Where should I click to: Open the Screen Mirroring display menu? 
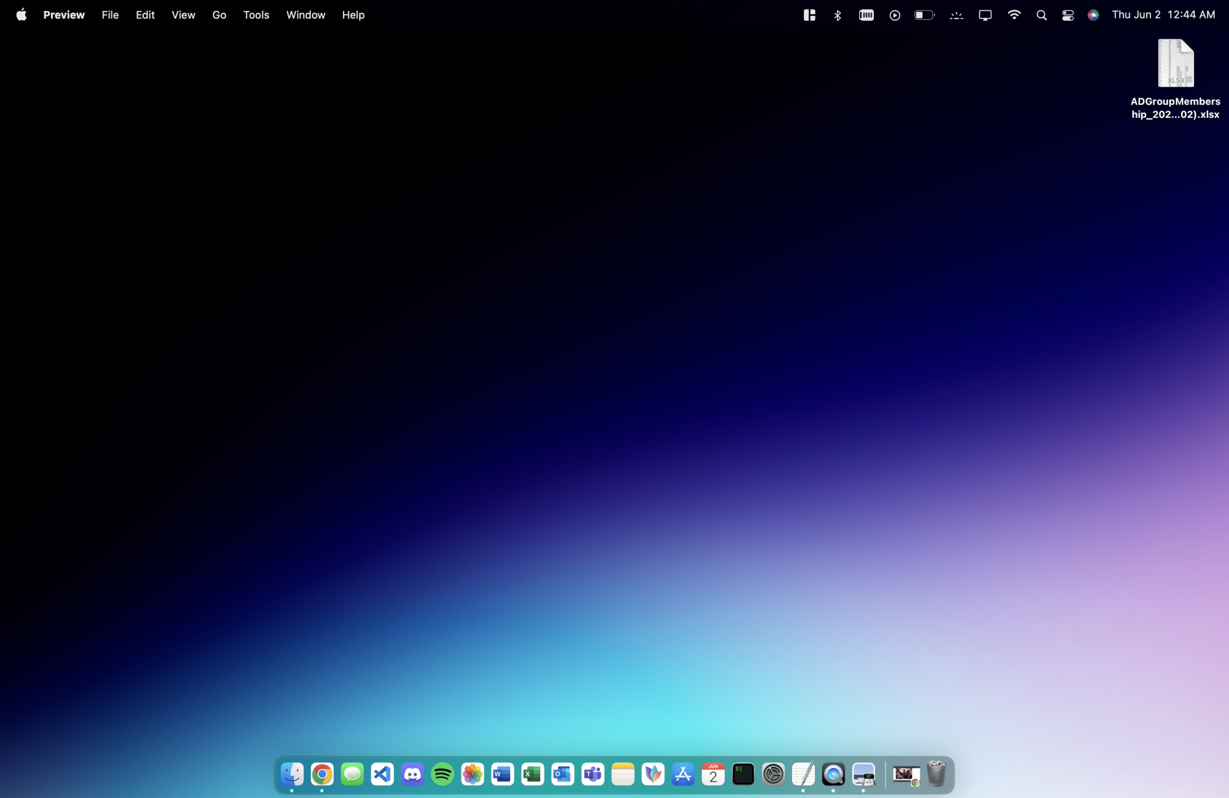coord(985,15)
